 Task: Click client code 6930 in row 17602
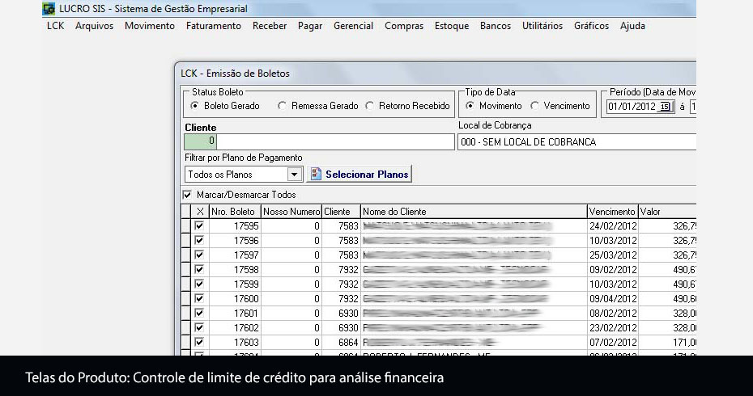(341, 328)
